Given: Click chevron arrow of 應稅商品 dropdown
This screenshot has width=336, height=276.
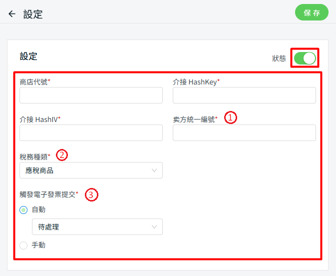Looking at the screenshot, I should (x=154, y=170).
